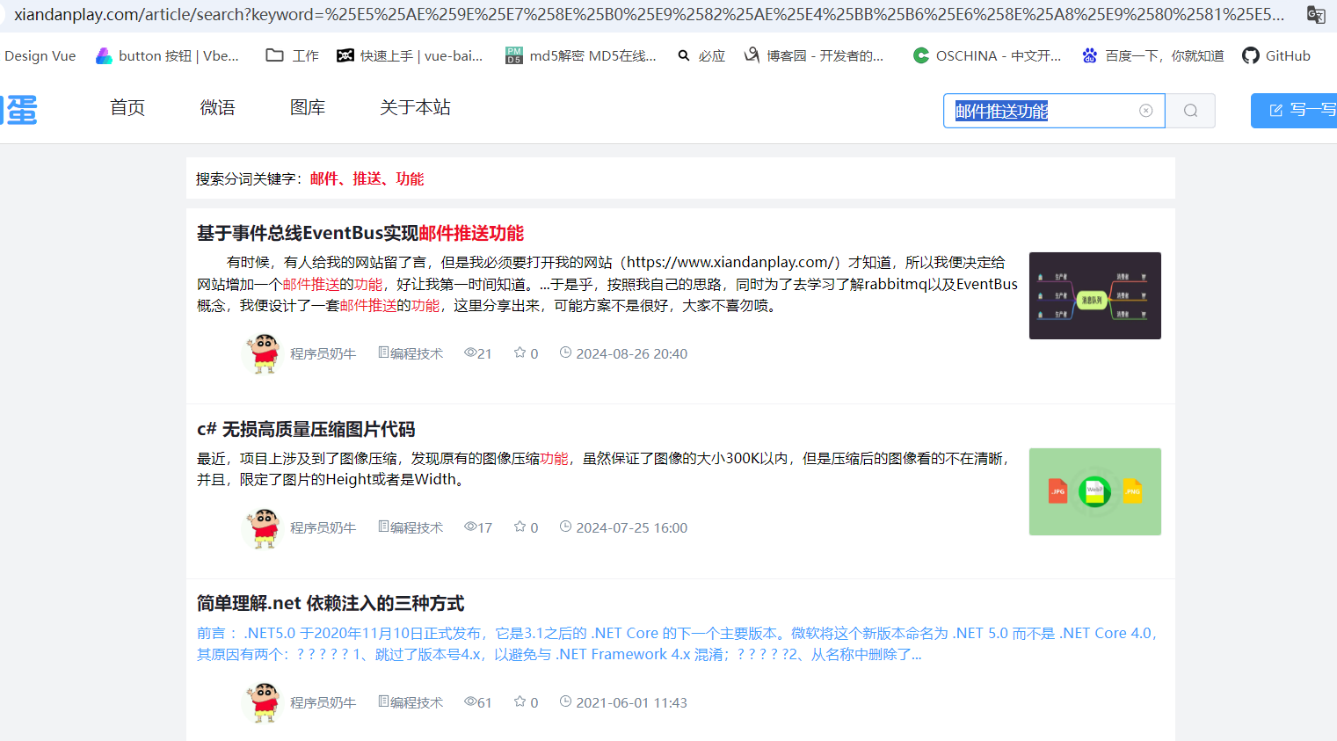Open the 微语 nav item
This screenshot has height=741, width=1337.
click(x=217, y=107)
